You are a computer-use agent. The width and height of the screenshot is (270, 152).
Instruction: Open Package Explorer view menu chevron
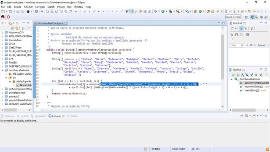(x=29, y=28)
